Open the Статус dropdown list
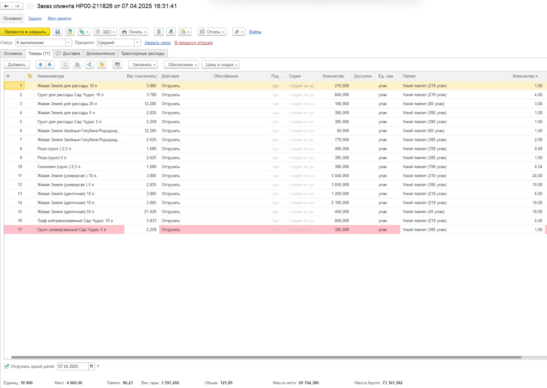Viewport: 547px width, 388px height. pyautogui.click(x=68, y=43)
